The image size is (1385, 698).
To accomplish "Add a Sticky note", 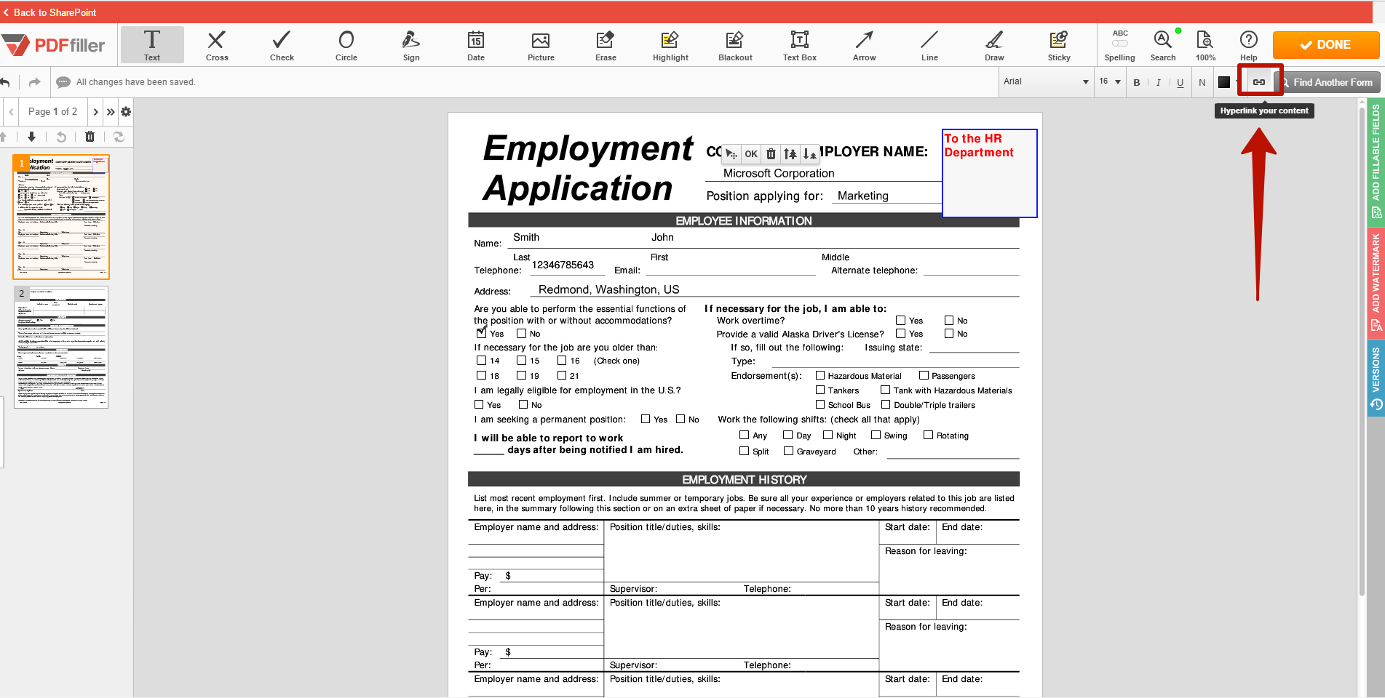I will click(1059, 45).
